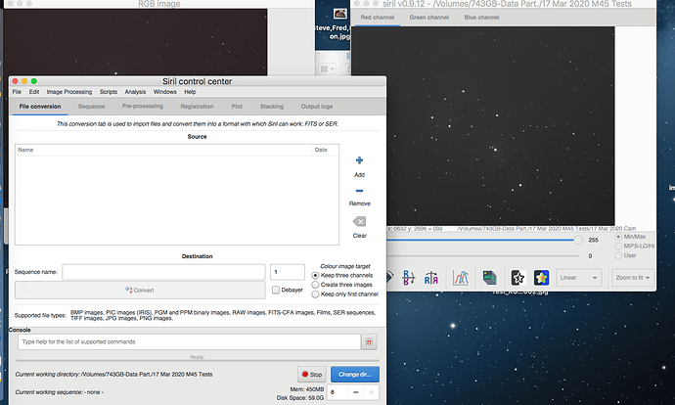Enable the Debayer checkbox
This screenshot has height=405, width=675.
tap(276, 291)
